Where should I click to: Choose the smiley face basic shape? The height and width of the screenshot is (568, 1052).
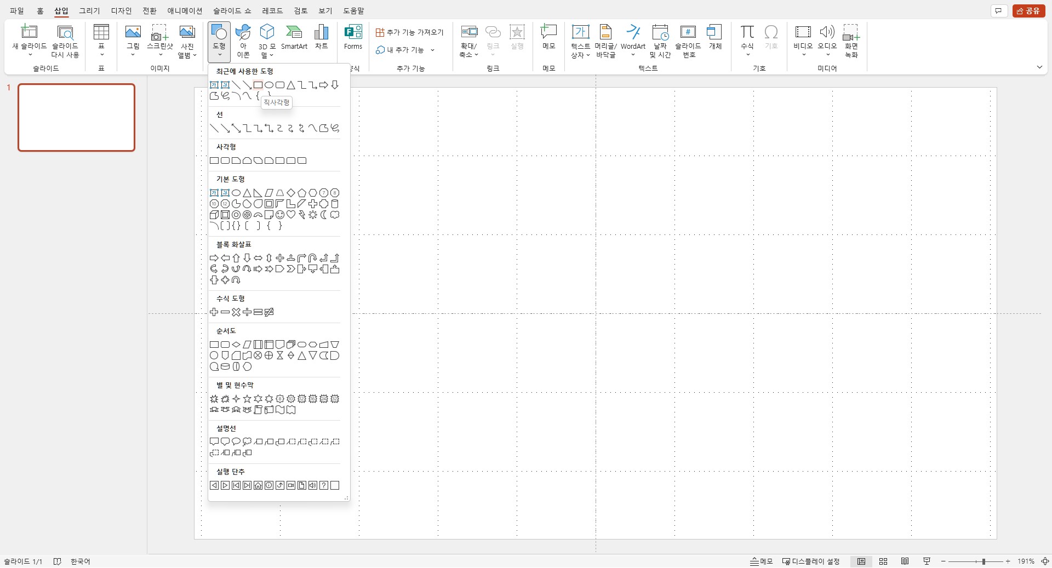click(x=280, y=215)
